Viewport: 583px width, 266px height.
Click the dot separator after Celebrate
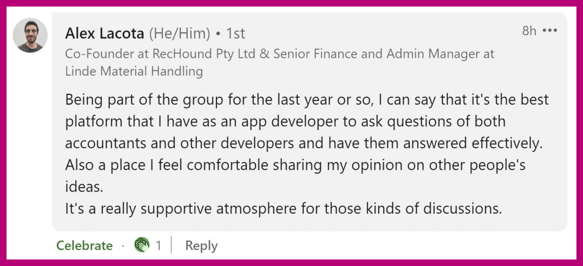[124, 246]
